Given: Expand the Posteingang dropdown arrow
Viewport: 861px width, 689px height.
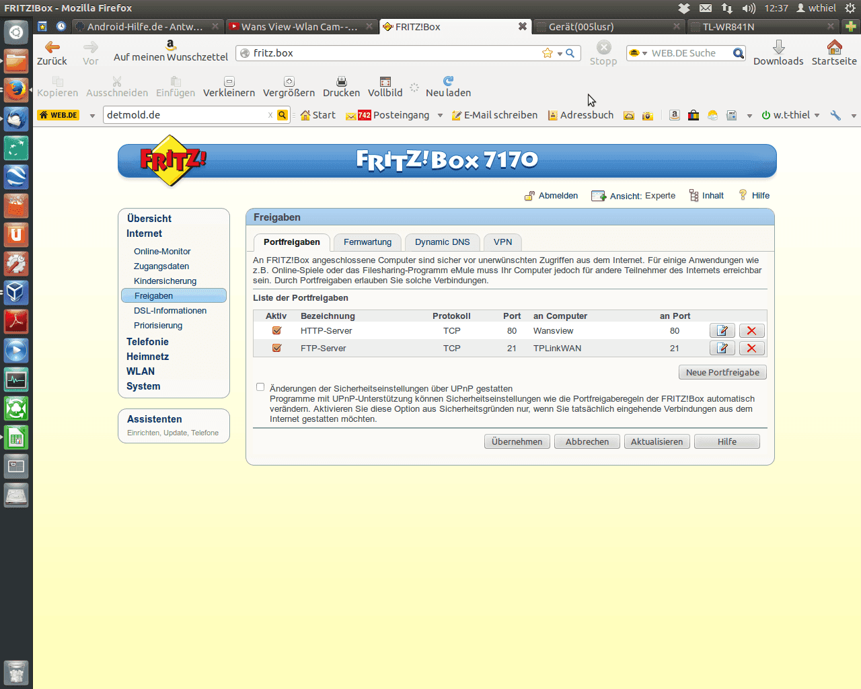Looking at the screenshot, I should (440, 116).
